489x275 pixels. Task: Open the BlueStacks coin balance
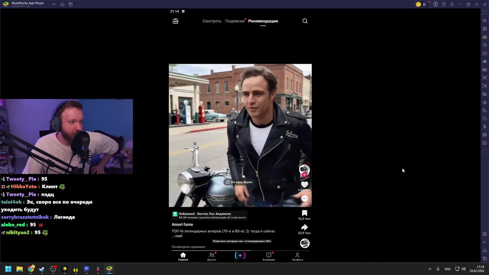point(421,4)
